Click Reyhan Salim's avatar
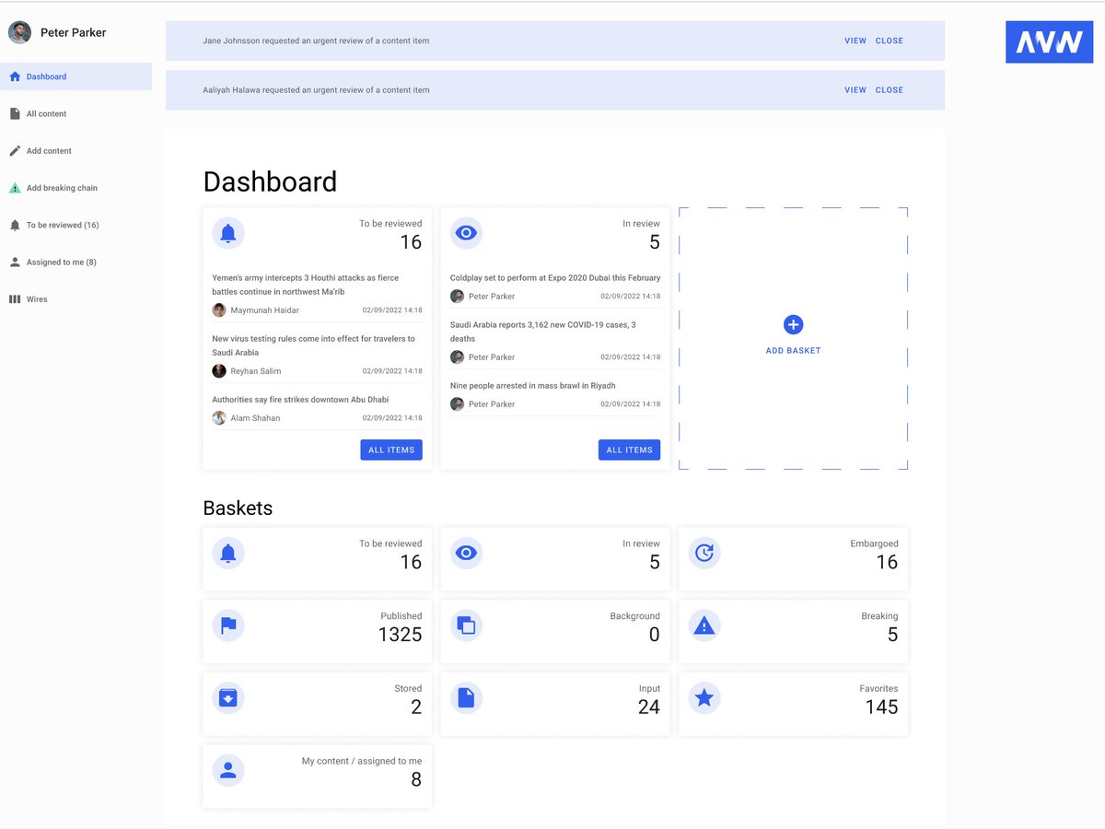The image size is (1105, 829). click(219, 371)
